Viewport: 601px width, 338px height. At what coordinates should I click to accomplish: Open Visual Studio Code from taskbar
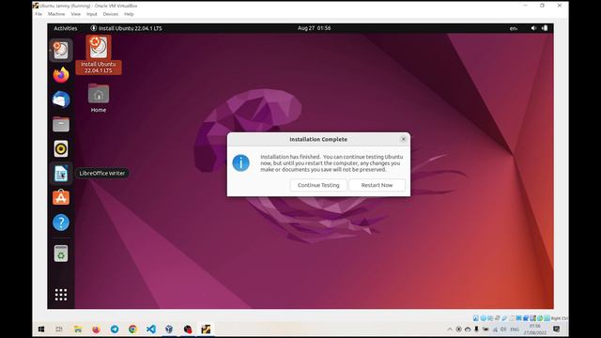[151, 330]
